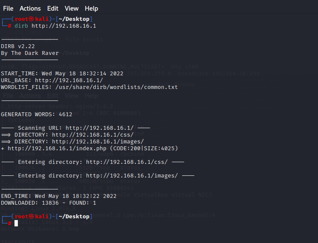
Task: Click the URL typed after dirb
Action: (64, 26)
